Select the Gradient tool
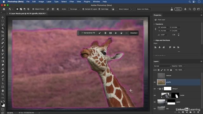203x114 pixels. 3,61
